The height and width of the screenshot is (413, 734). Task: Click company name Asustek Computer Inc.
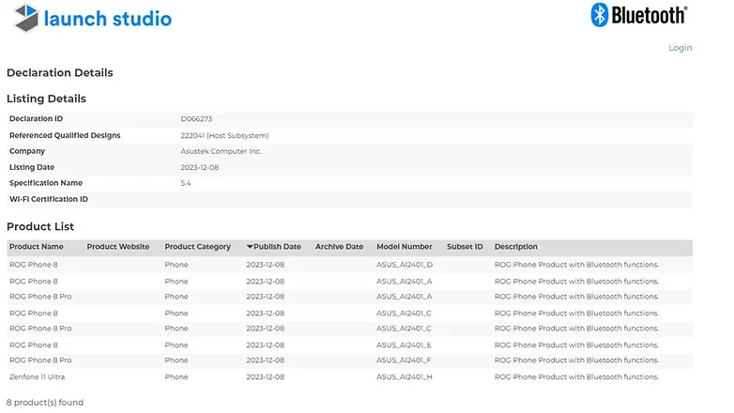221,151
